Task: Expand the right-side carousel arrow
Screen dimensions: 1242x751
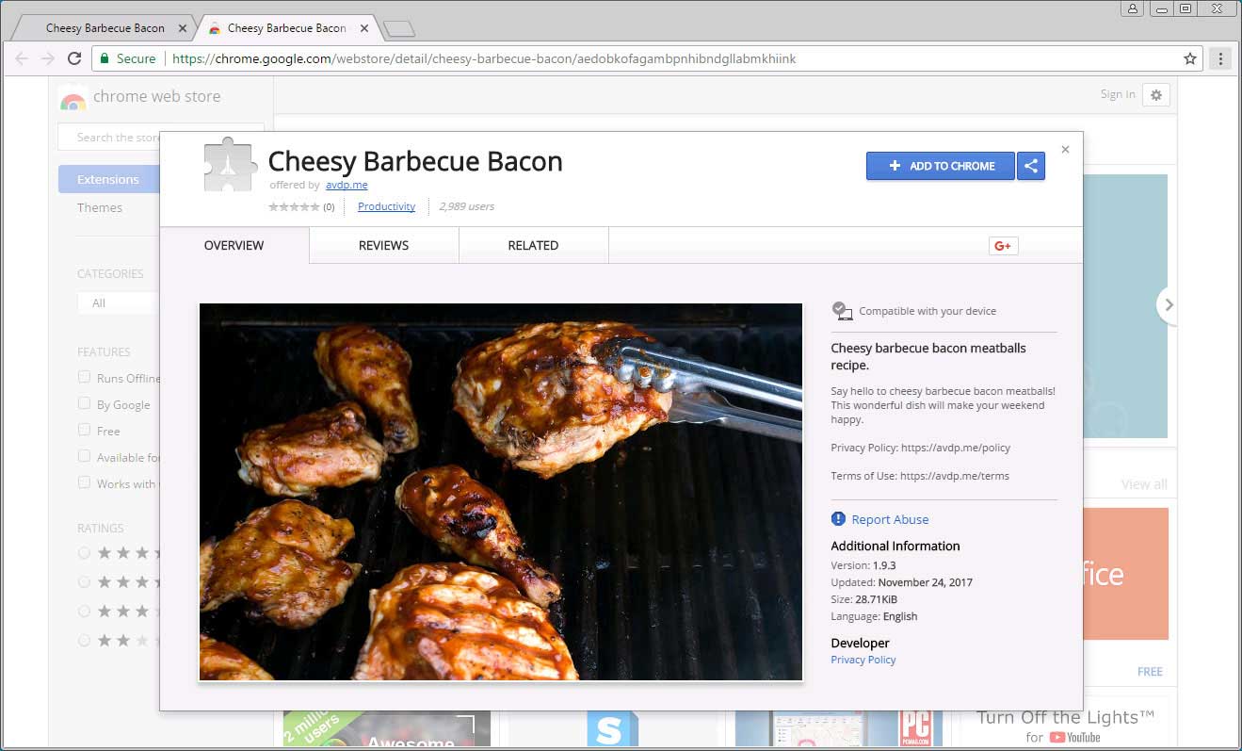Action: (1169, 304)
